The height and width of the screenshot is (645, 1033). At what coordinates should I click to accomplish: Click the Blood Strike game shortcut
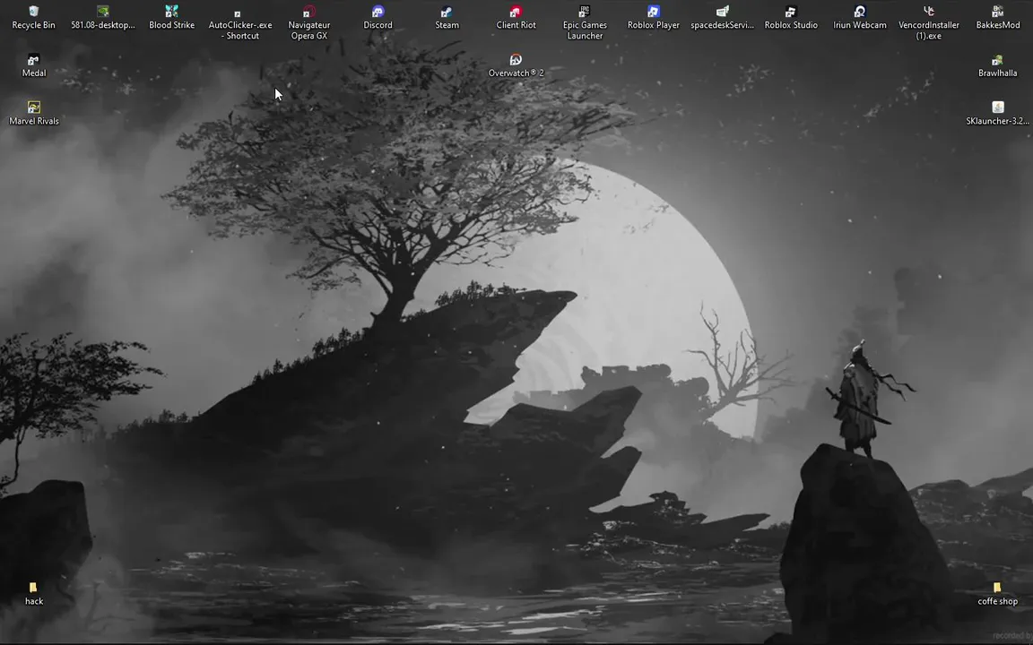coord(171,18)
